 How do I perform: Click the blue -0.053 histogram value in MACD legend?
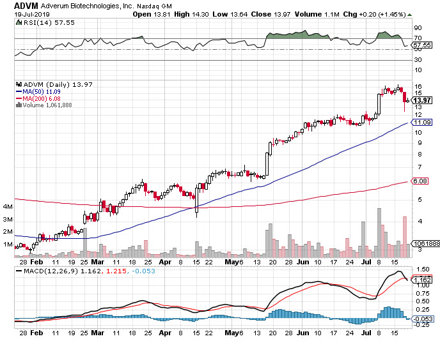click(143, 271)
